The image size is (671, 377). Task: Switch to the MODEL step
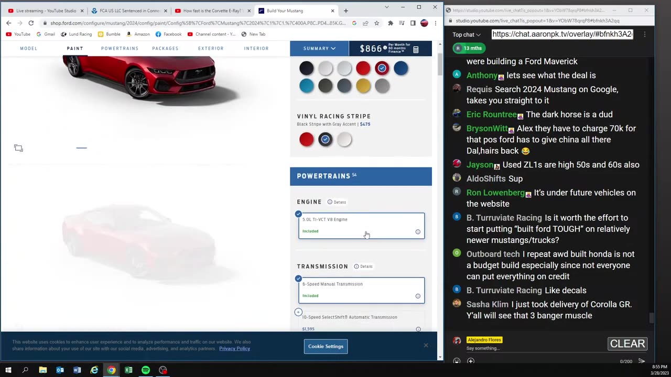28,48
